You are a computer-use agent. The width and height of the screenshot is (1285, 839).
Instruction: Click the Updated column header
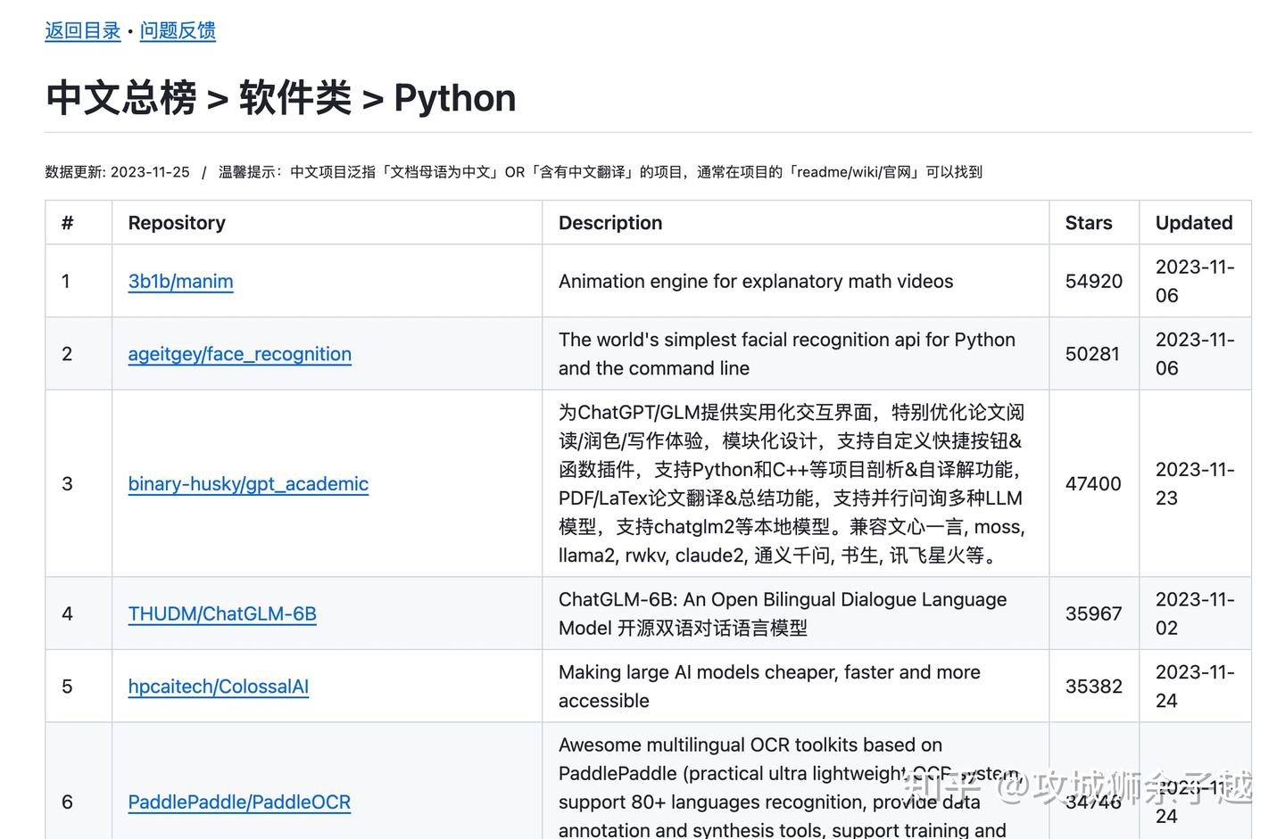point(1194,223)
